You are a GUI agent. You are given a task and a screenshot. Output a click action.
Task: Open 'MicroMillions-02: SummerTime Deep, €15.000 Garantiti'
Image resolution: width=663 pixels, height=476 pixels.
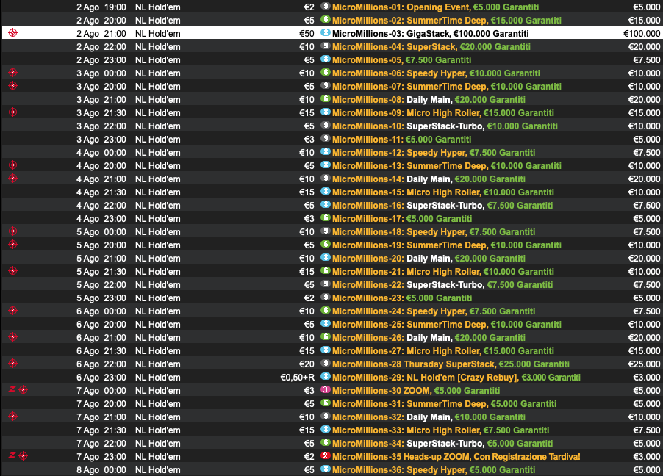click(x=447, y=21)
